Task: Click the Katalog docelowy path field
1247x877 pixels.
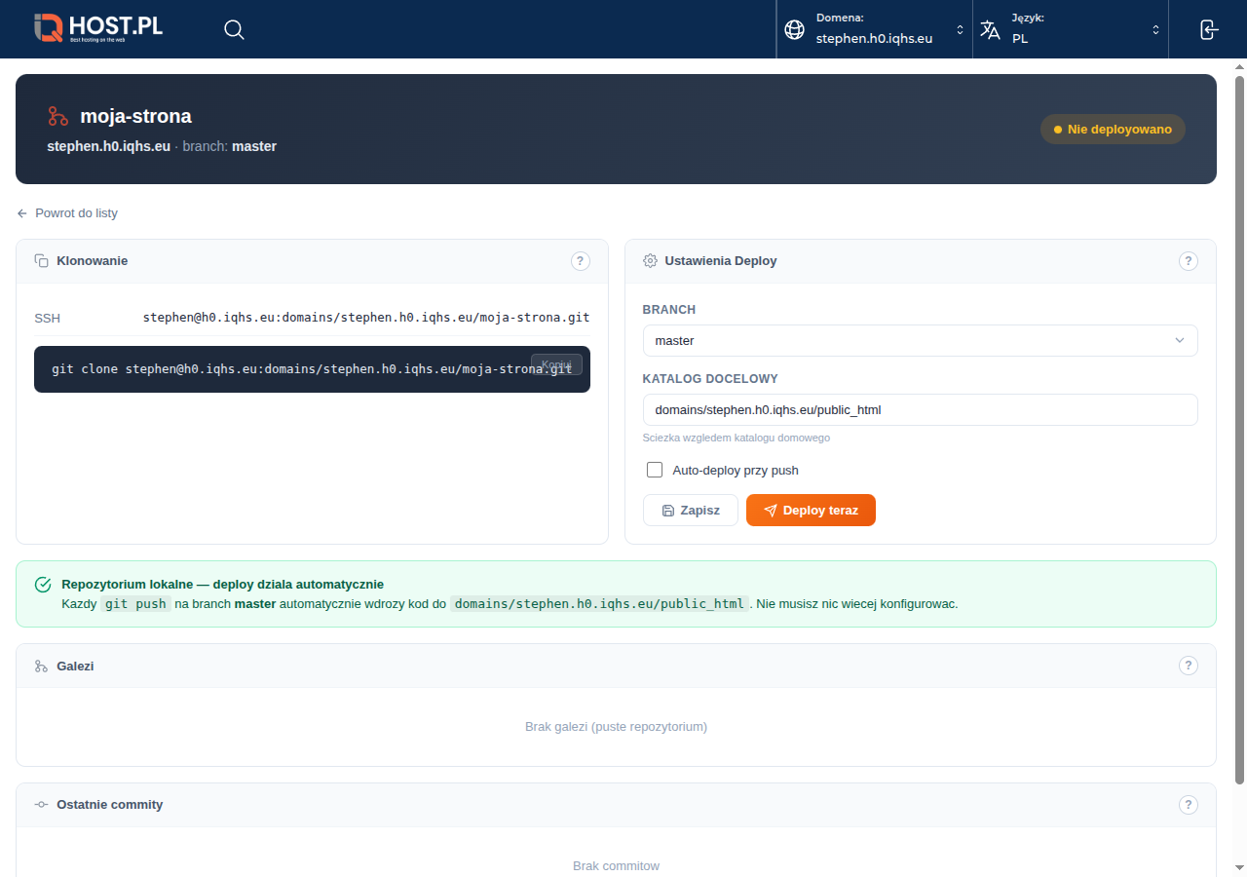Action: (920, 410)
